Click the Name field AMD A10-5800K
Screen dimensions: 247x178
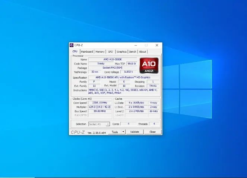click(x=113, y=59)
